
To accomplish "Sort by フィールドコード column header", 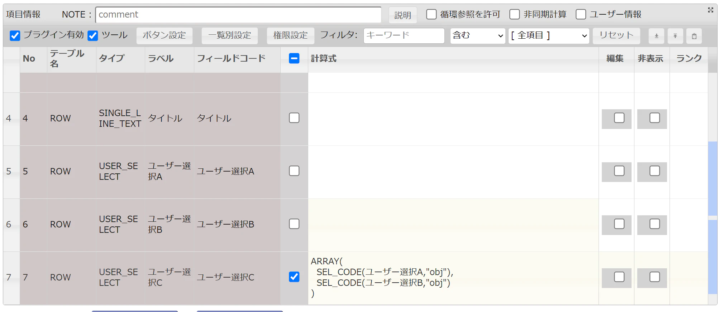I will click(x=231, y=58).
